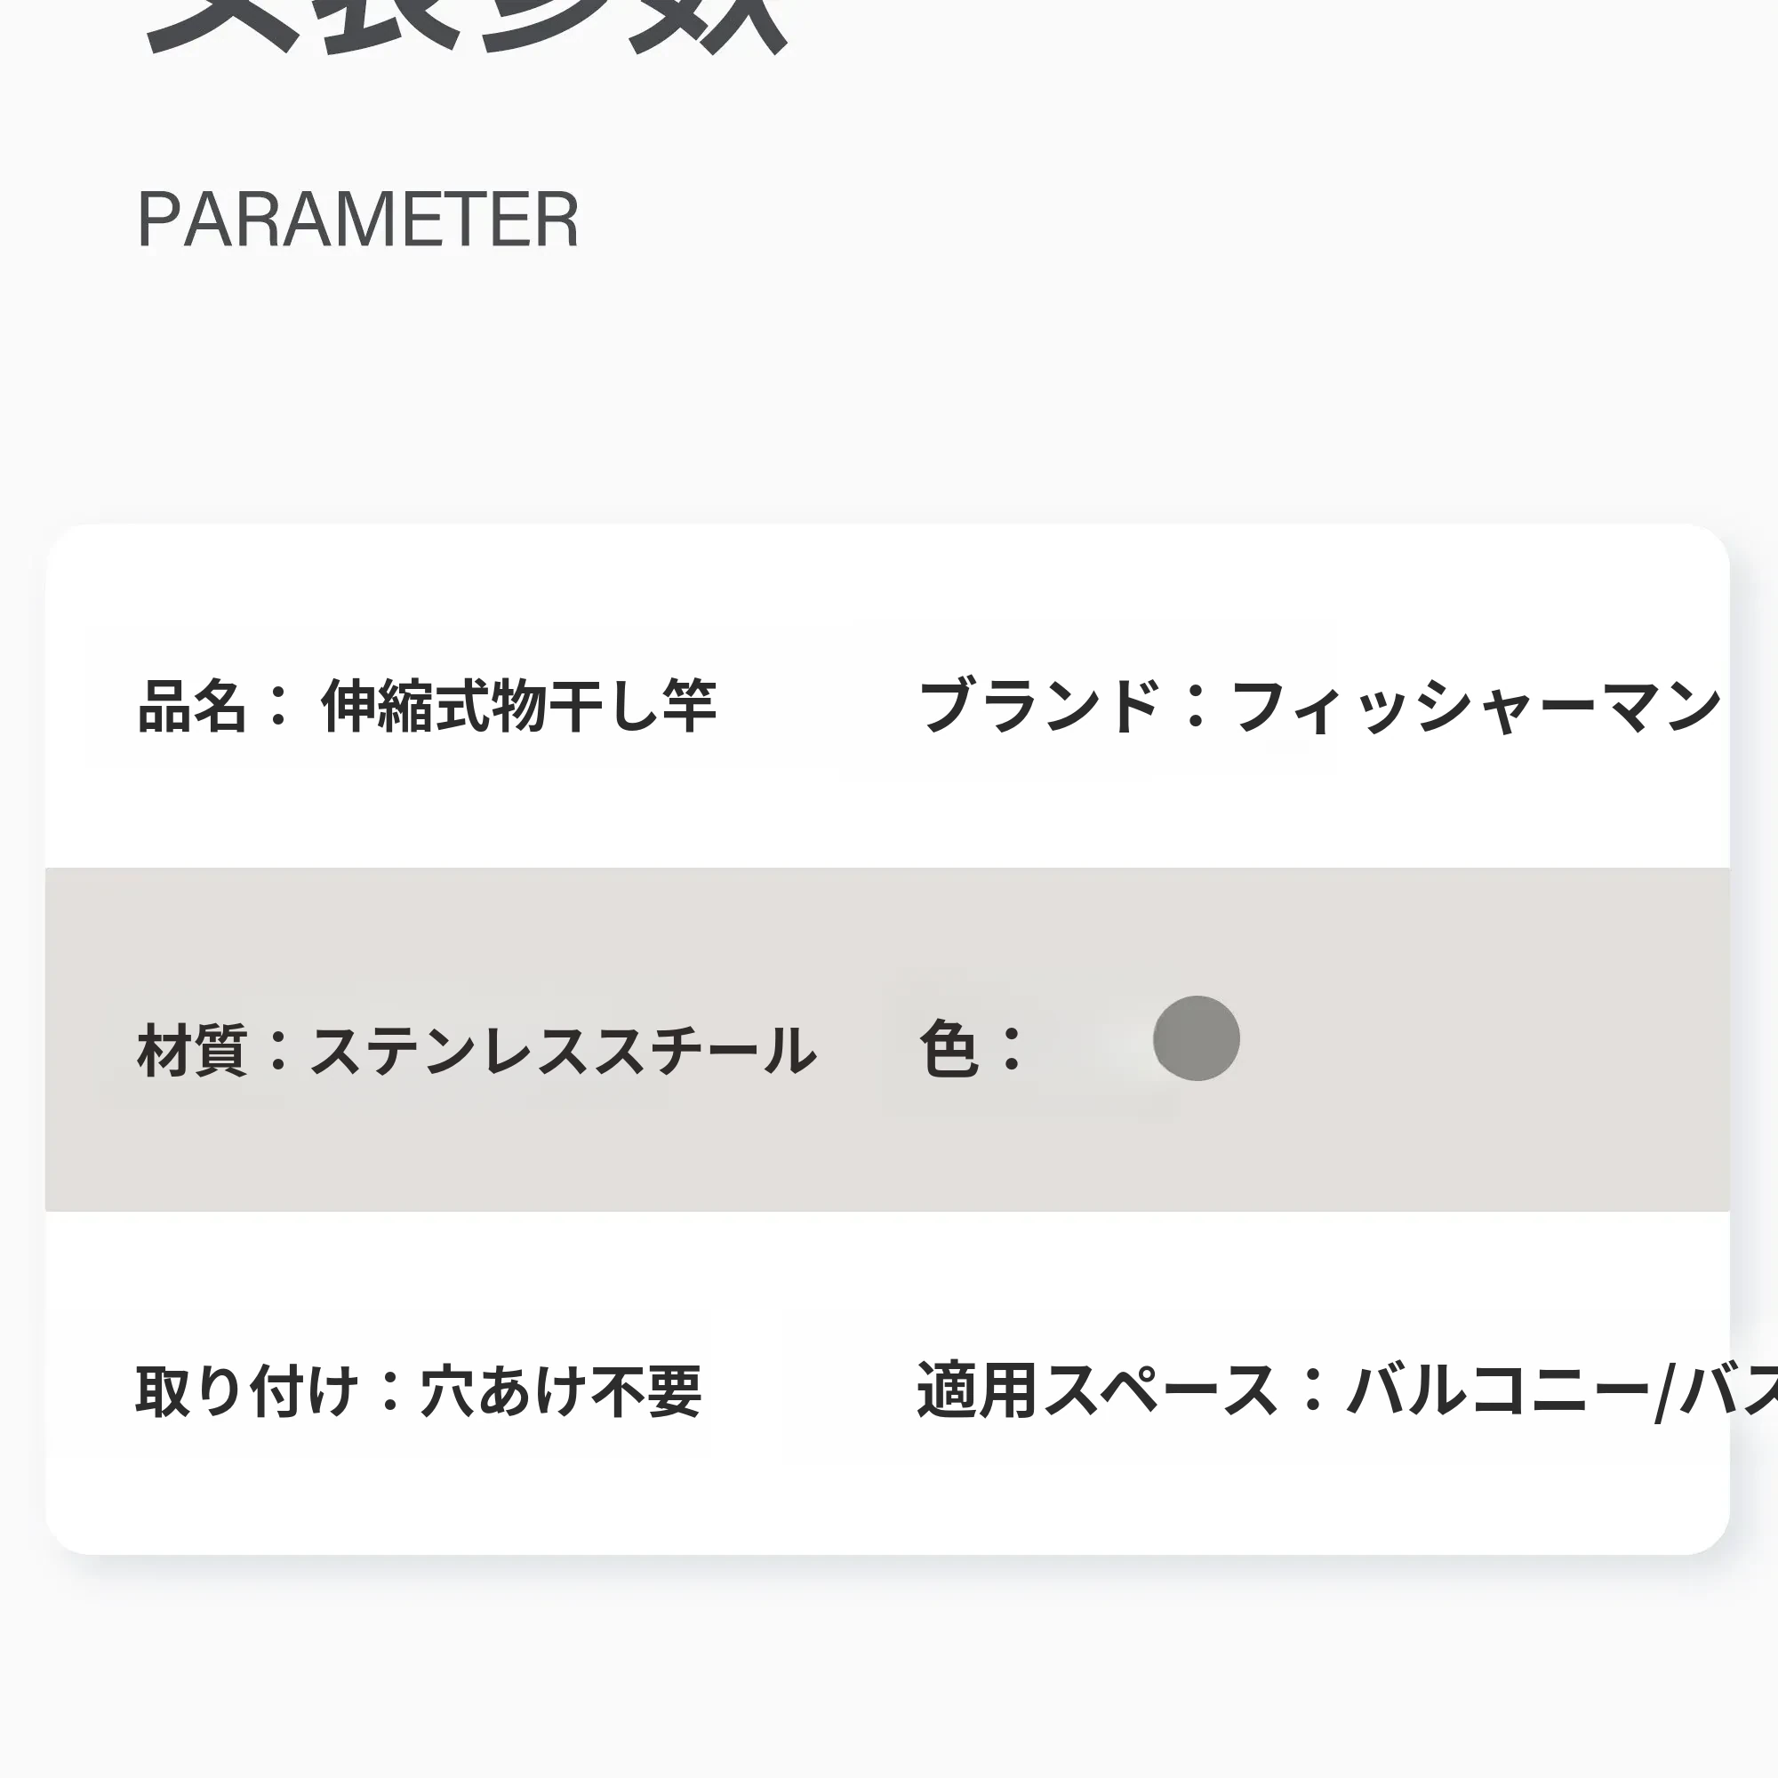Click the 取り付け label
Viewport: 1778px width, 1778px height.
coord(246,1390)
